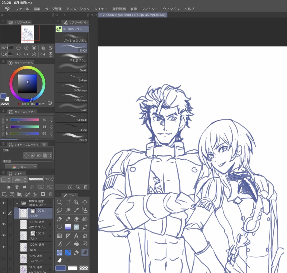Select the Balloon speech bubble tool

[59, 227]
